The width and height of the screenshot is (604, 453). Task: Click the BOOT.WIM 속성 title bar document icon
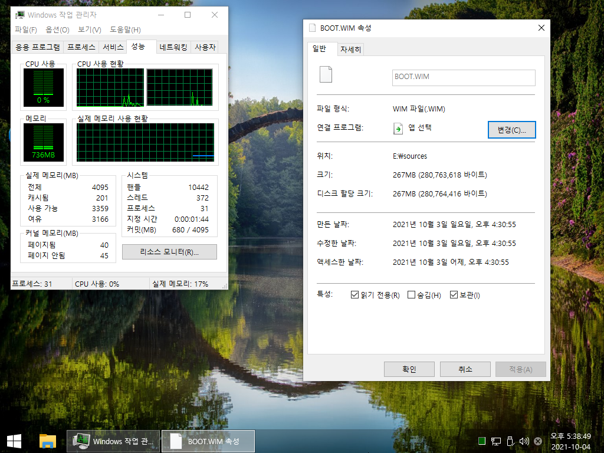coord(313,28)
